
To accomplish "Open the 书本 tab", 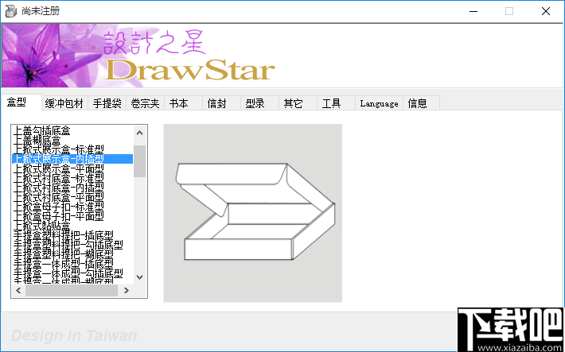I will [x=183, y=103].
